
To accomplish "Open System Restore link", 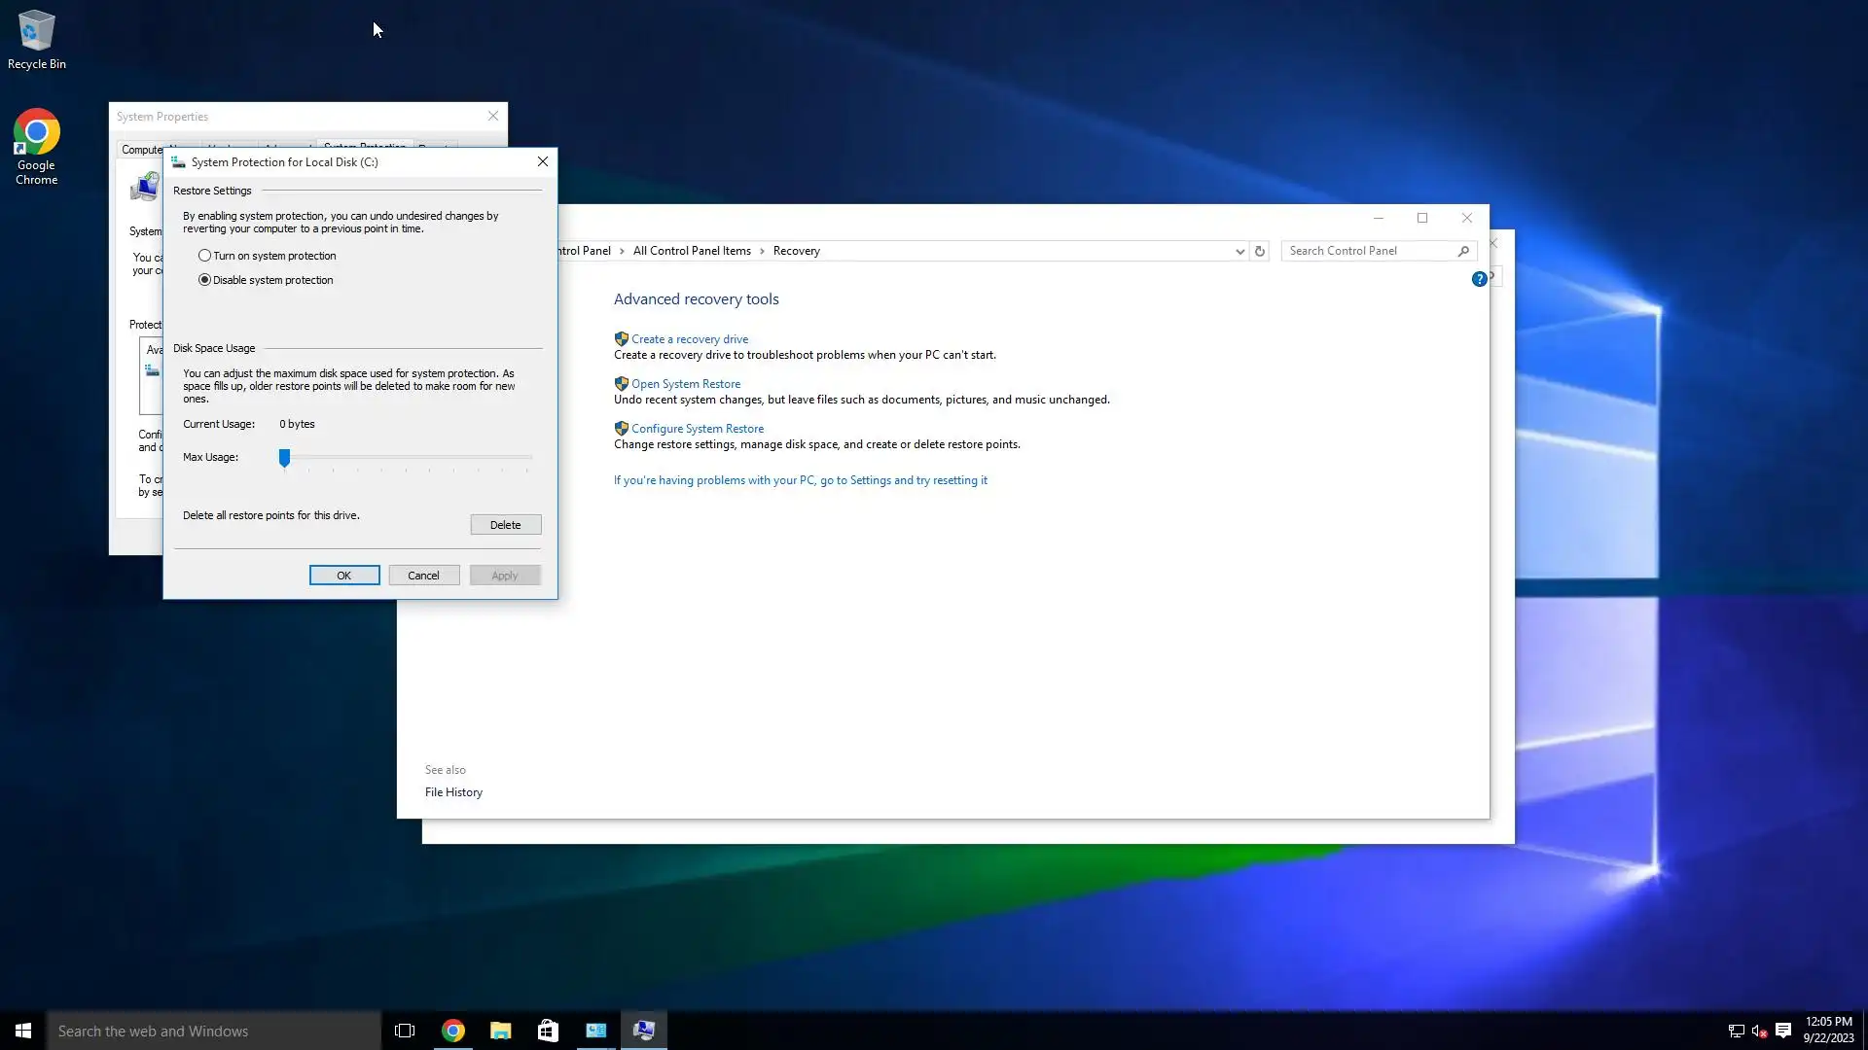I will point(685,384).
